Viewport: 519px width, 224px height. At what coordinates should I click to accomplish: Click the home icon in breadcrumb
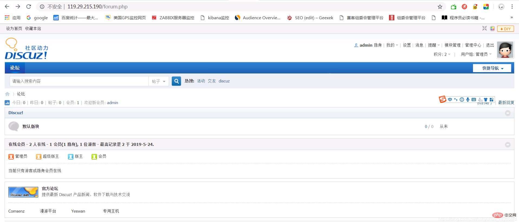coord(7,94)
